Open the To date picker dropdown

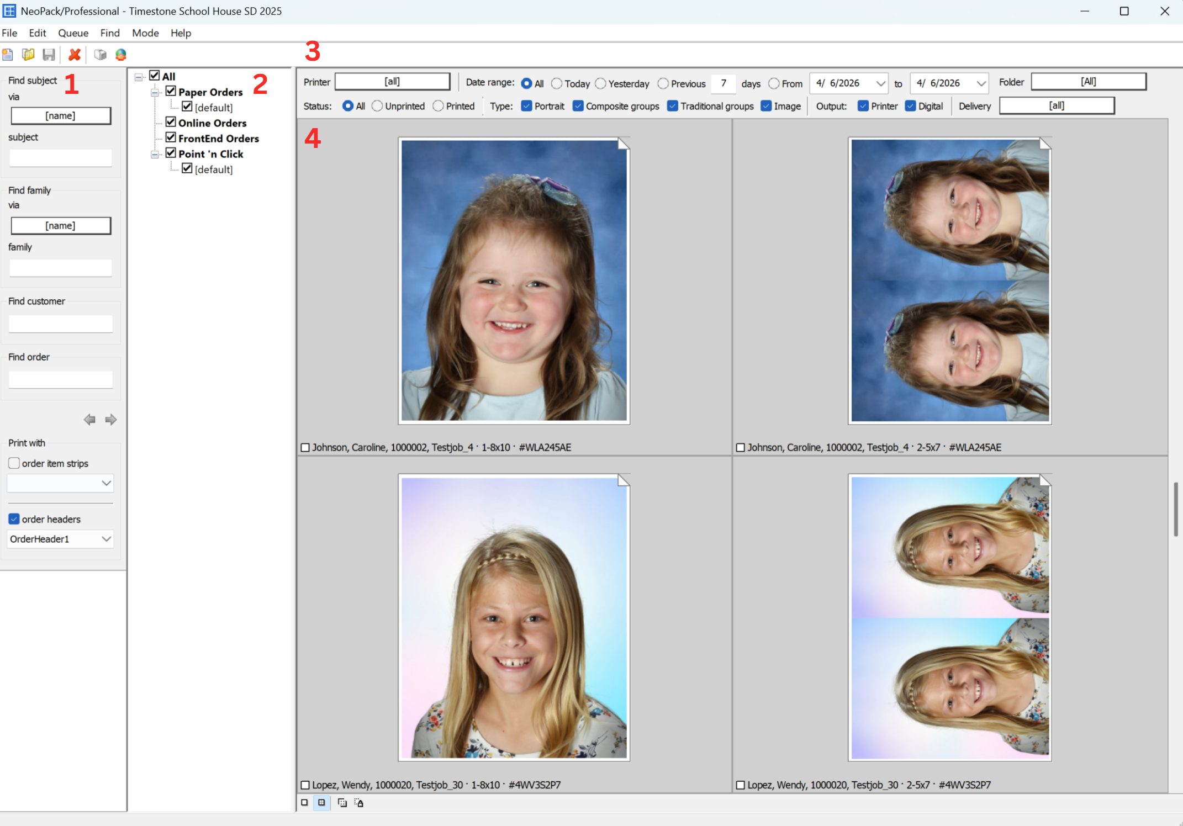click(981, 83)
